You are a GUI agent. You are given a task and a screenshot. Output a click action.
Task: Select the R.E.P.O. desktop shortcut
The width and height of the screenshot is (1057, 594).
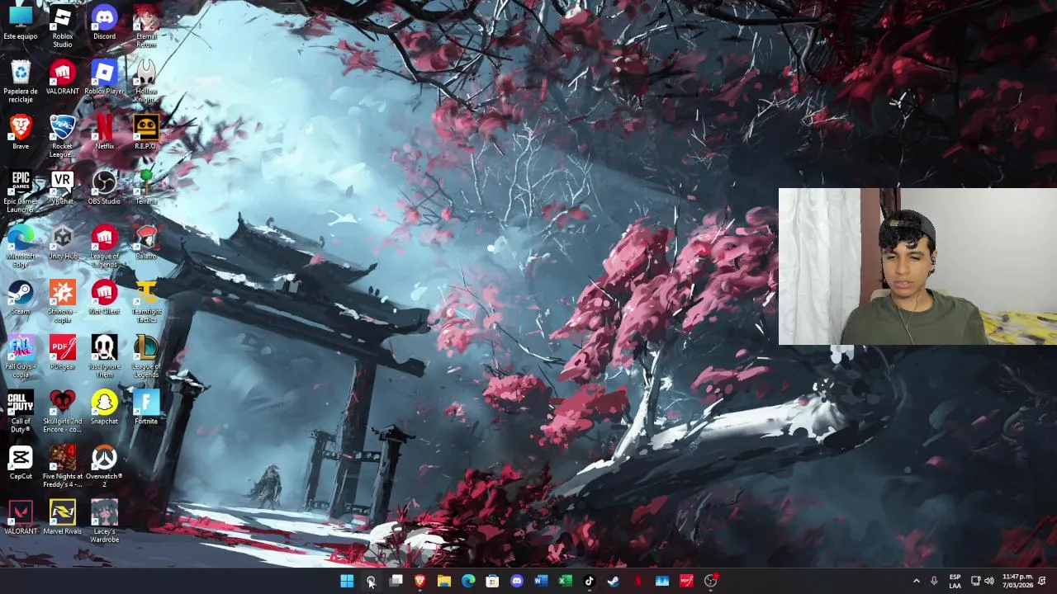pyautogui.click(x=146, y=132)
